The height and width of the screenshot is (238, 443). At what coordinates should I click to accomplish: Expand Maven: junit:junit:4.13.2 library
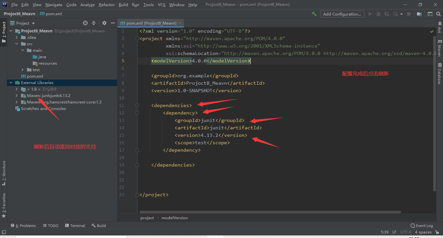tap(17, 96)
